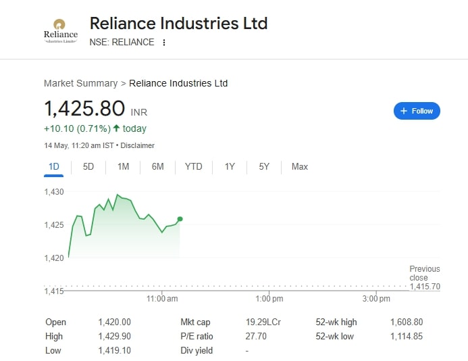Viewport: 468px width, 361px height.
Task: Click the Follow button
Action: [x=417, y=111]
